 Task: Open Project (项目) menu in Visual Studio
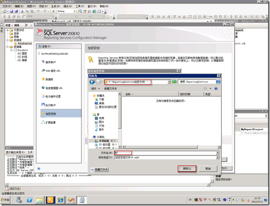pos(43,6)
